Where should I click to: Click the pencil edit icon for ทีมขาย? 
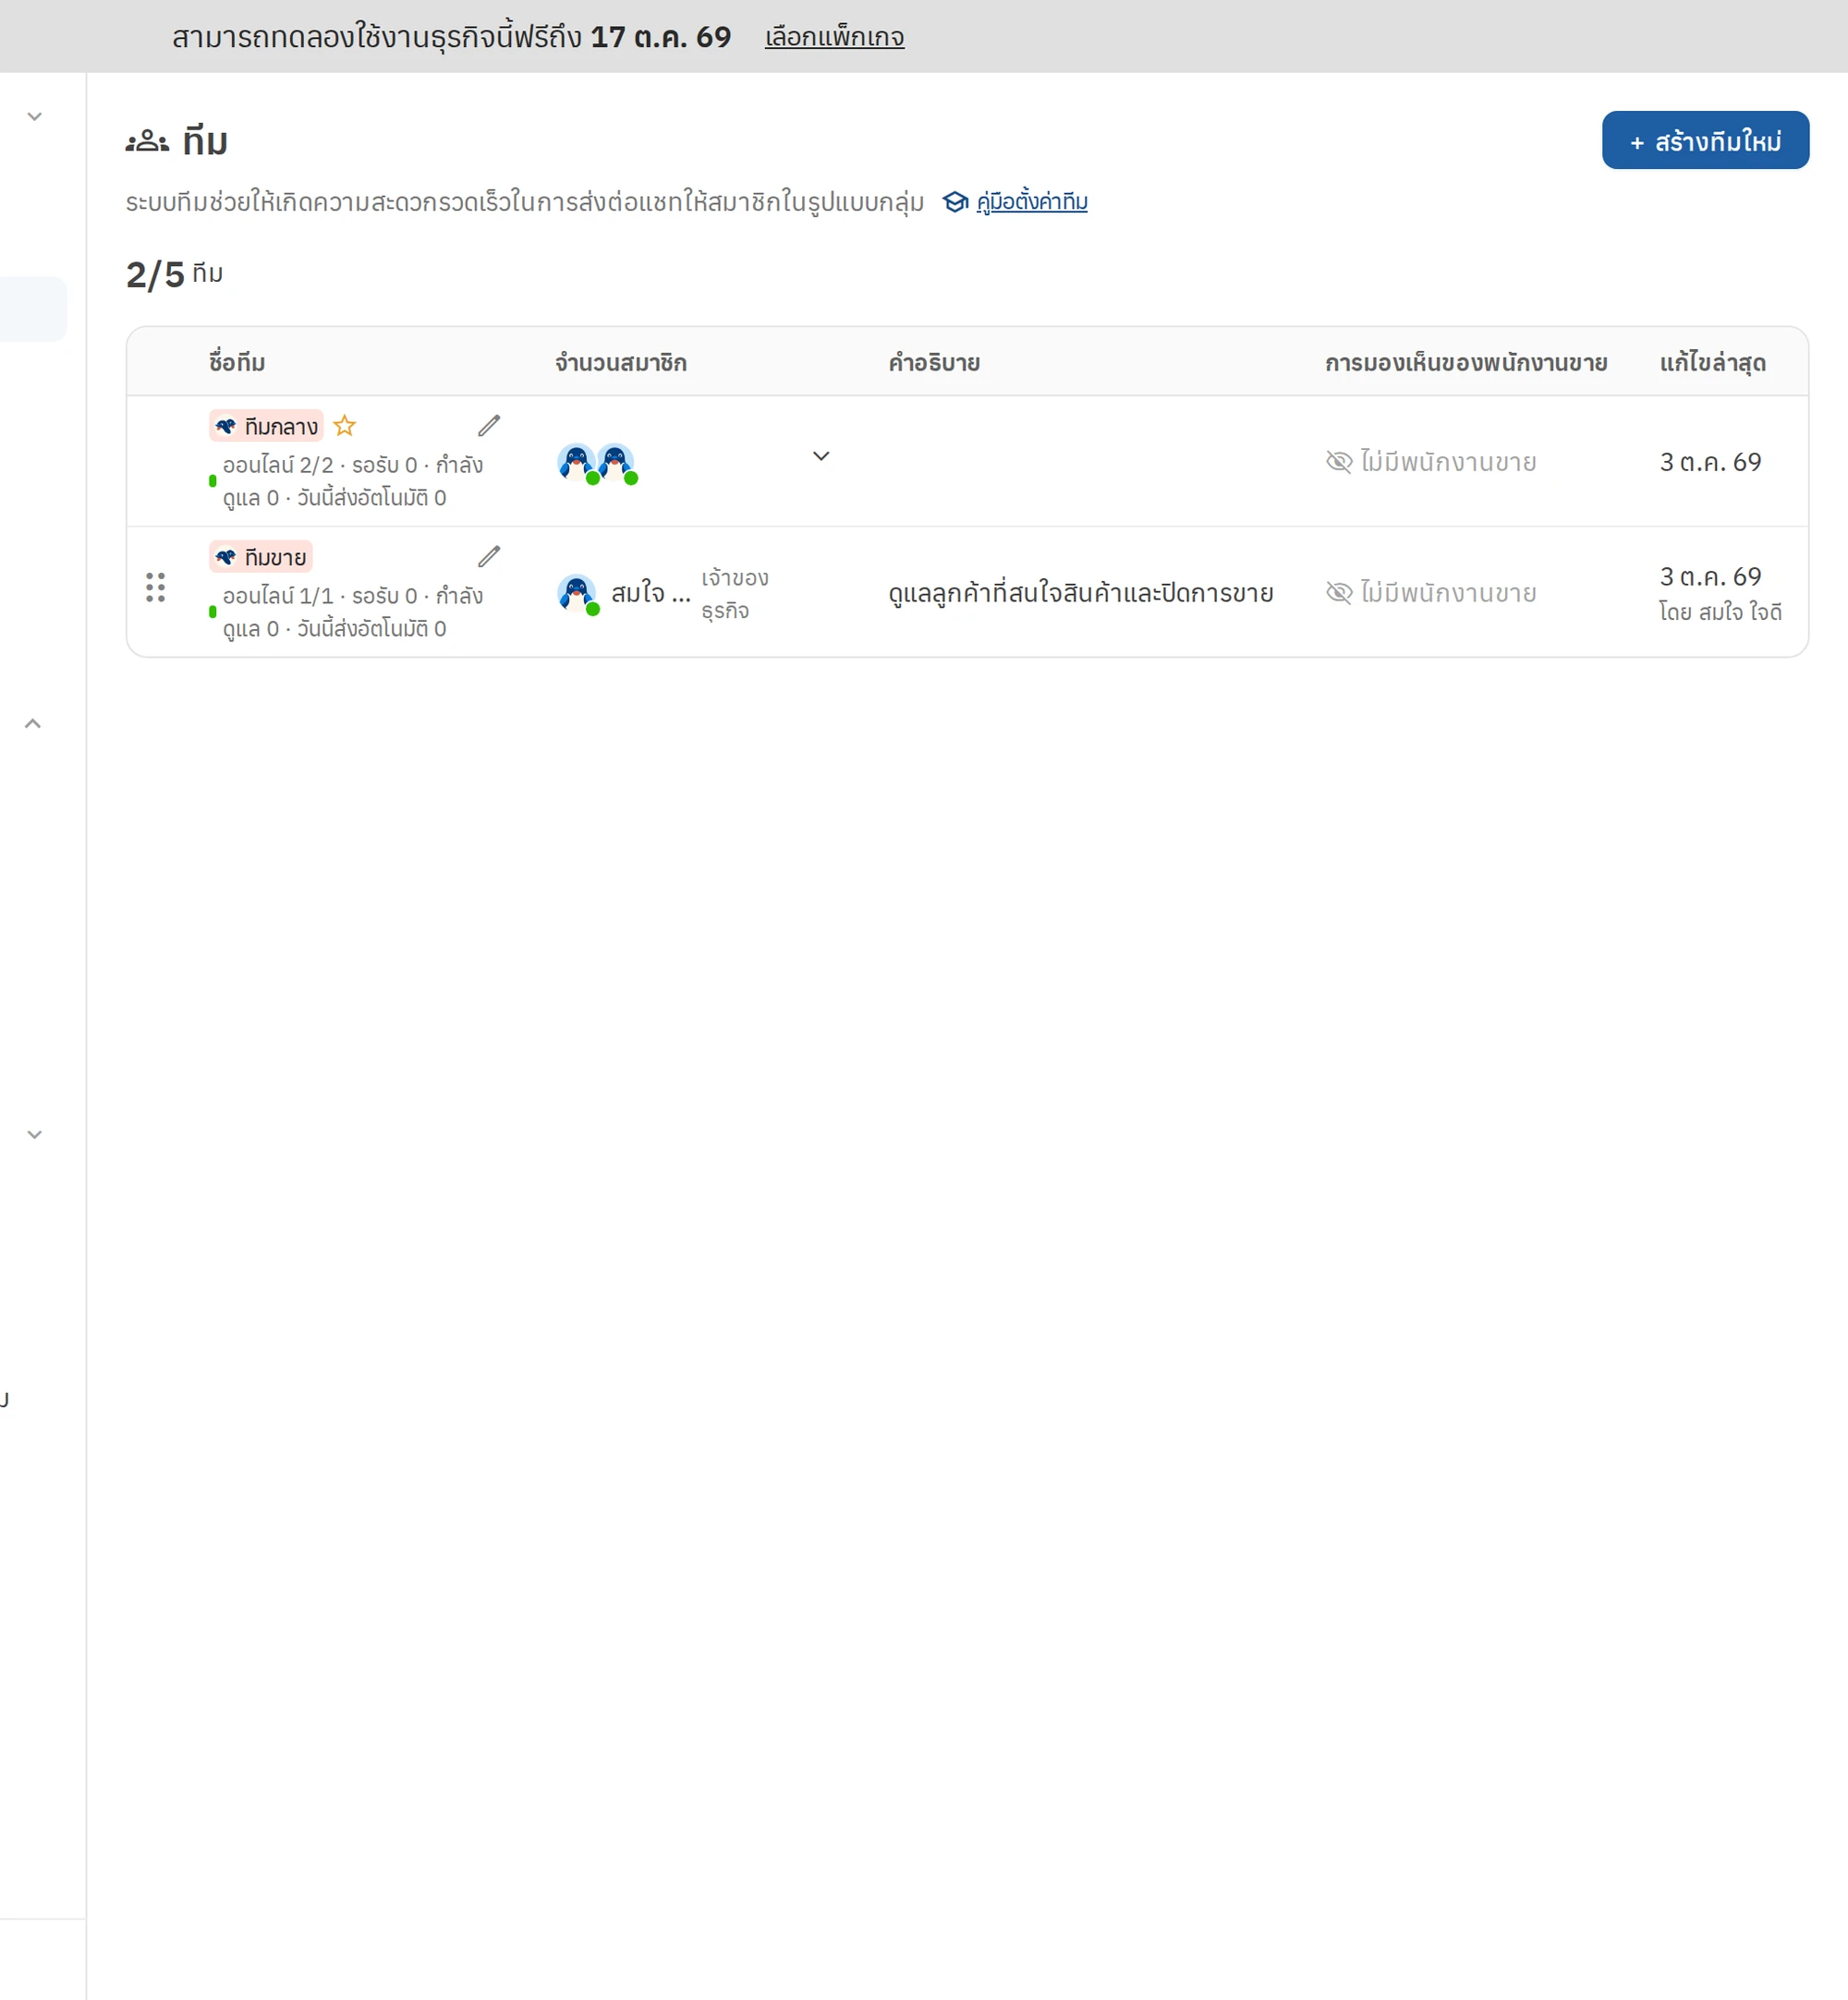(x=489, y=557)
